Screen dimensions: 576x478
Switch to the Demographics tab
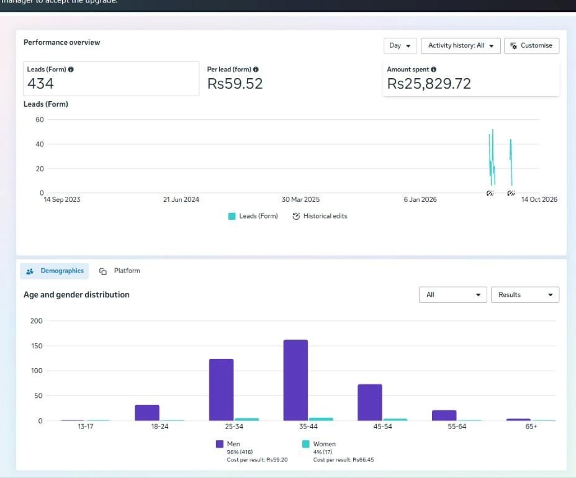(55, 271)
